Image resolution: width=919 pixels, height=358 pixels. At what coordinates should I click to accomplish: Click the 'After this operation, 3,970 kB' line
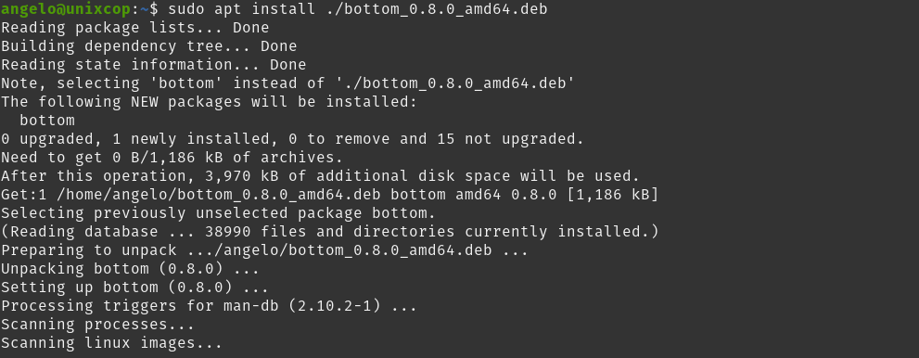(320, 176)
